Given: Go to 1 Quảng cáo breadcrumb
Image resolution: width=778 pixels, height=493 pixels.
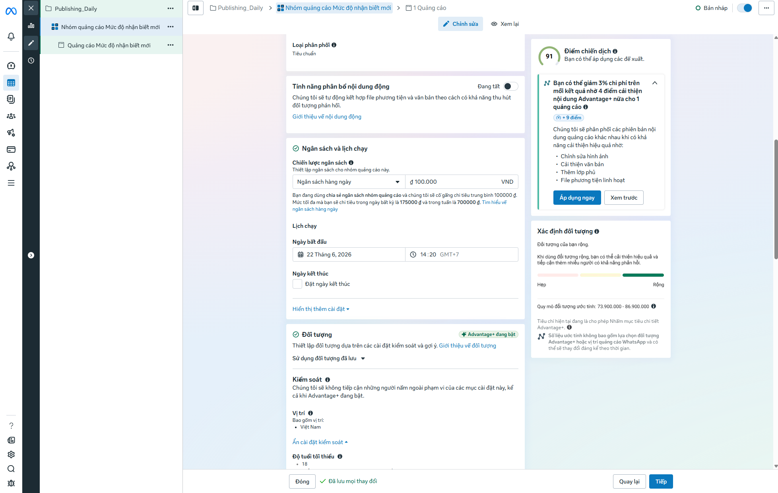Looking at the screenshot, I should tap(426, 8).
